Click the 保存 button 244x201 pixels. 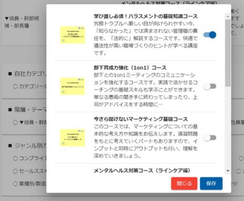click(211, 183)
